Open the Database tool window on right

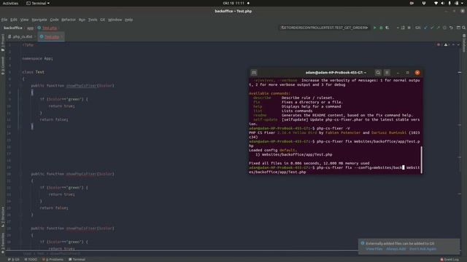464,43
